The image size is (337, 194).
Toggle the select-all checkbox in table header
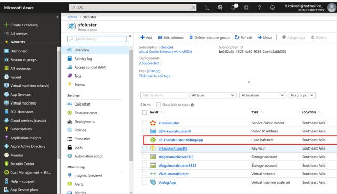[145, 112]
